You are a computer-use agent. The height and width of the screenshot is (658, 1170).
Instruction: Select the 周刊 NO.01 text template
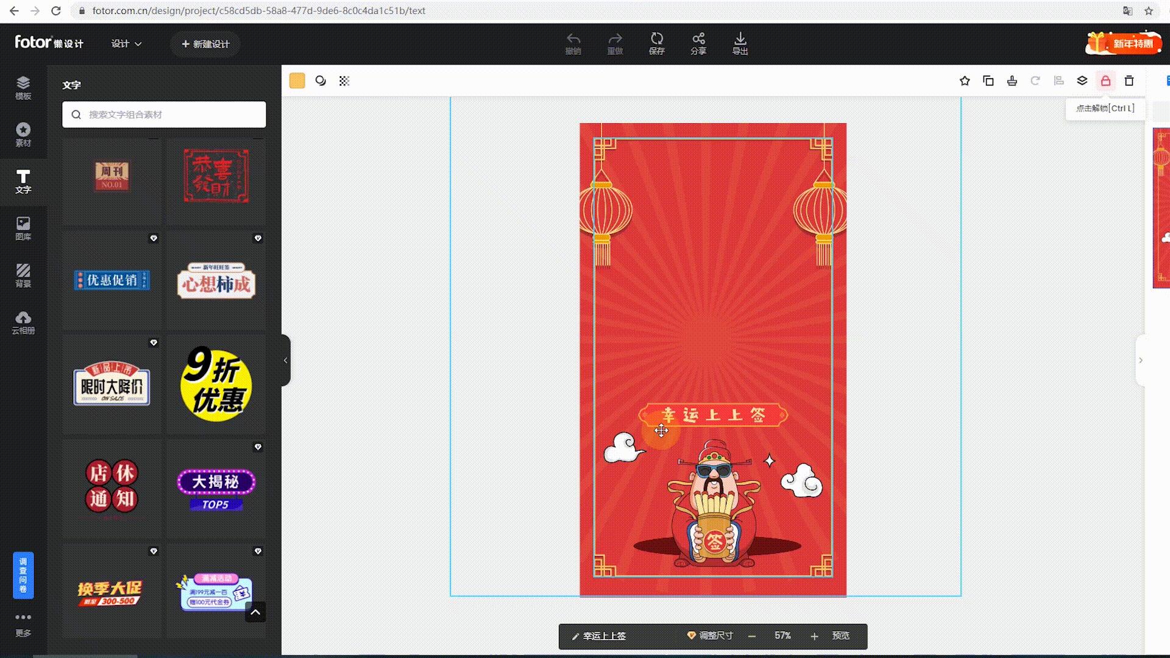coord(112,177)
